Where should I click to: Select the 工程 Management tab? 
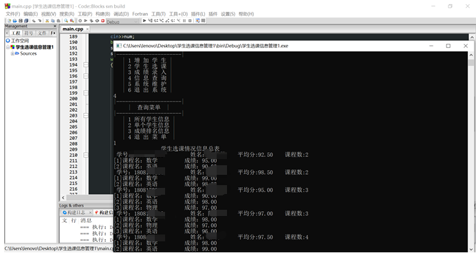click(16, 33)
